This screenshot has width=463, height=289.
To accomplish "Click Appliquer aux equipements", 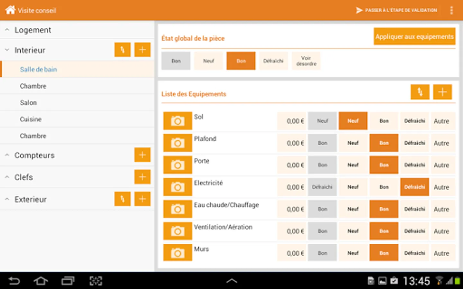I will 414,36.
